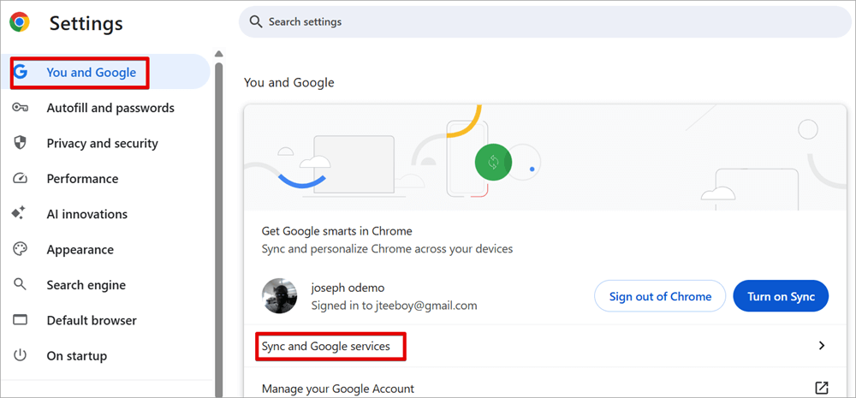Click the Autofill key icon
856x398 pixels.
(x=21, y=108)
